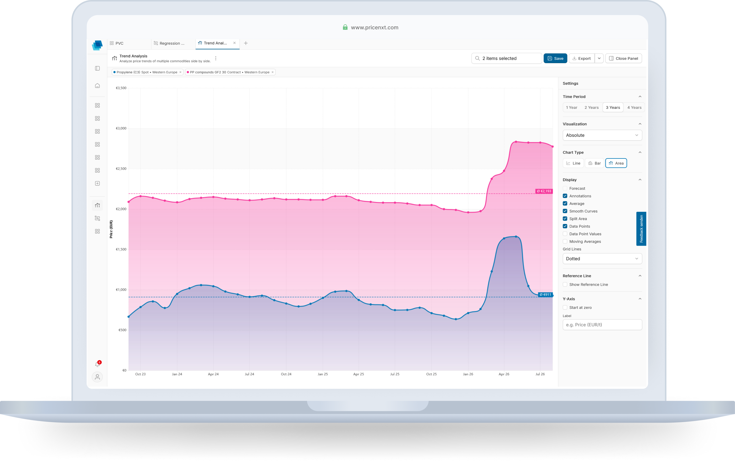Select the Line chart type
This screenshot has height=463, width=735.
pyautogui.click(x=573, y=163)
